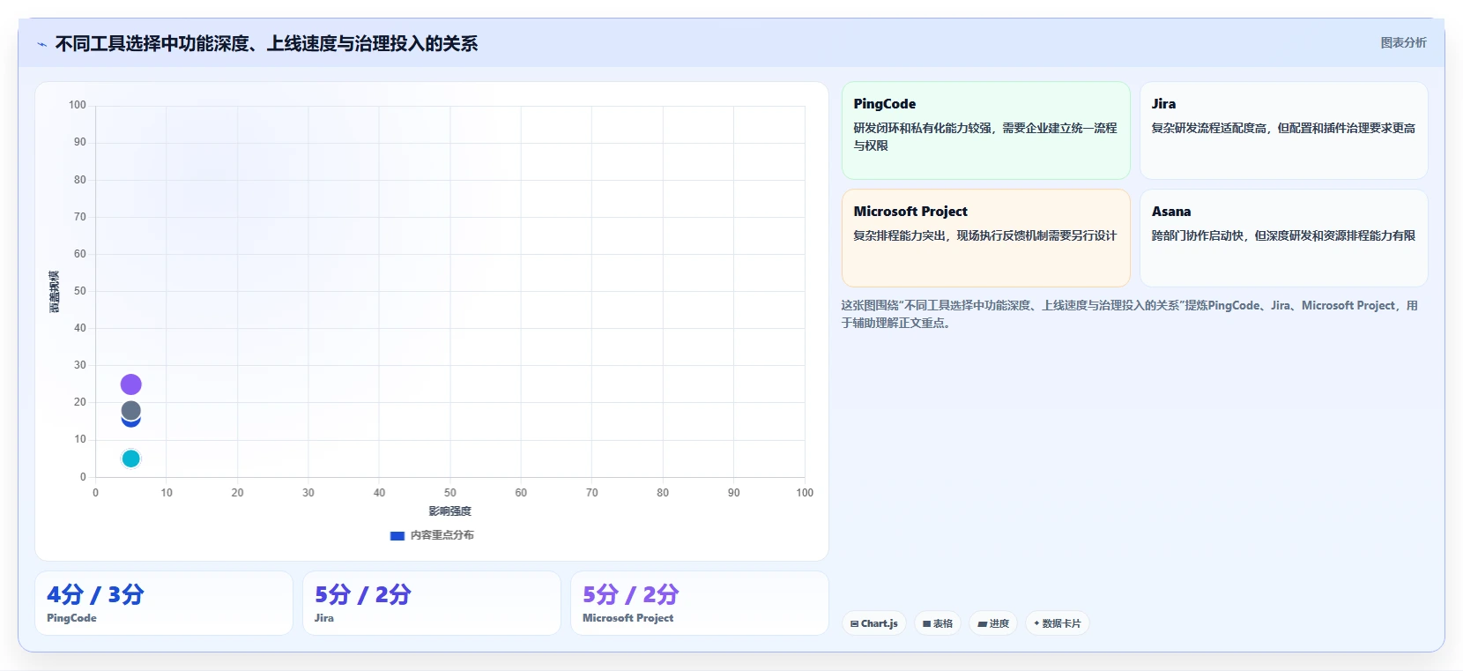Open the Asana description card
The image size is (1463, 671).
(x=1283, y=238)
